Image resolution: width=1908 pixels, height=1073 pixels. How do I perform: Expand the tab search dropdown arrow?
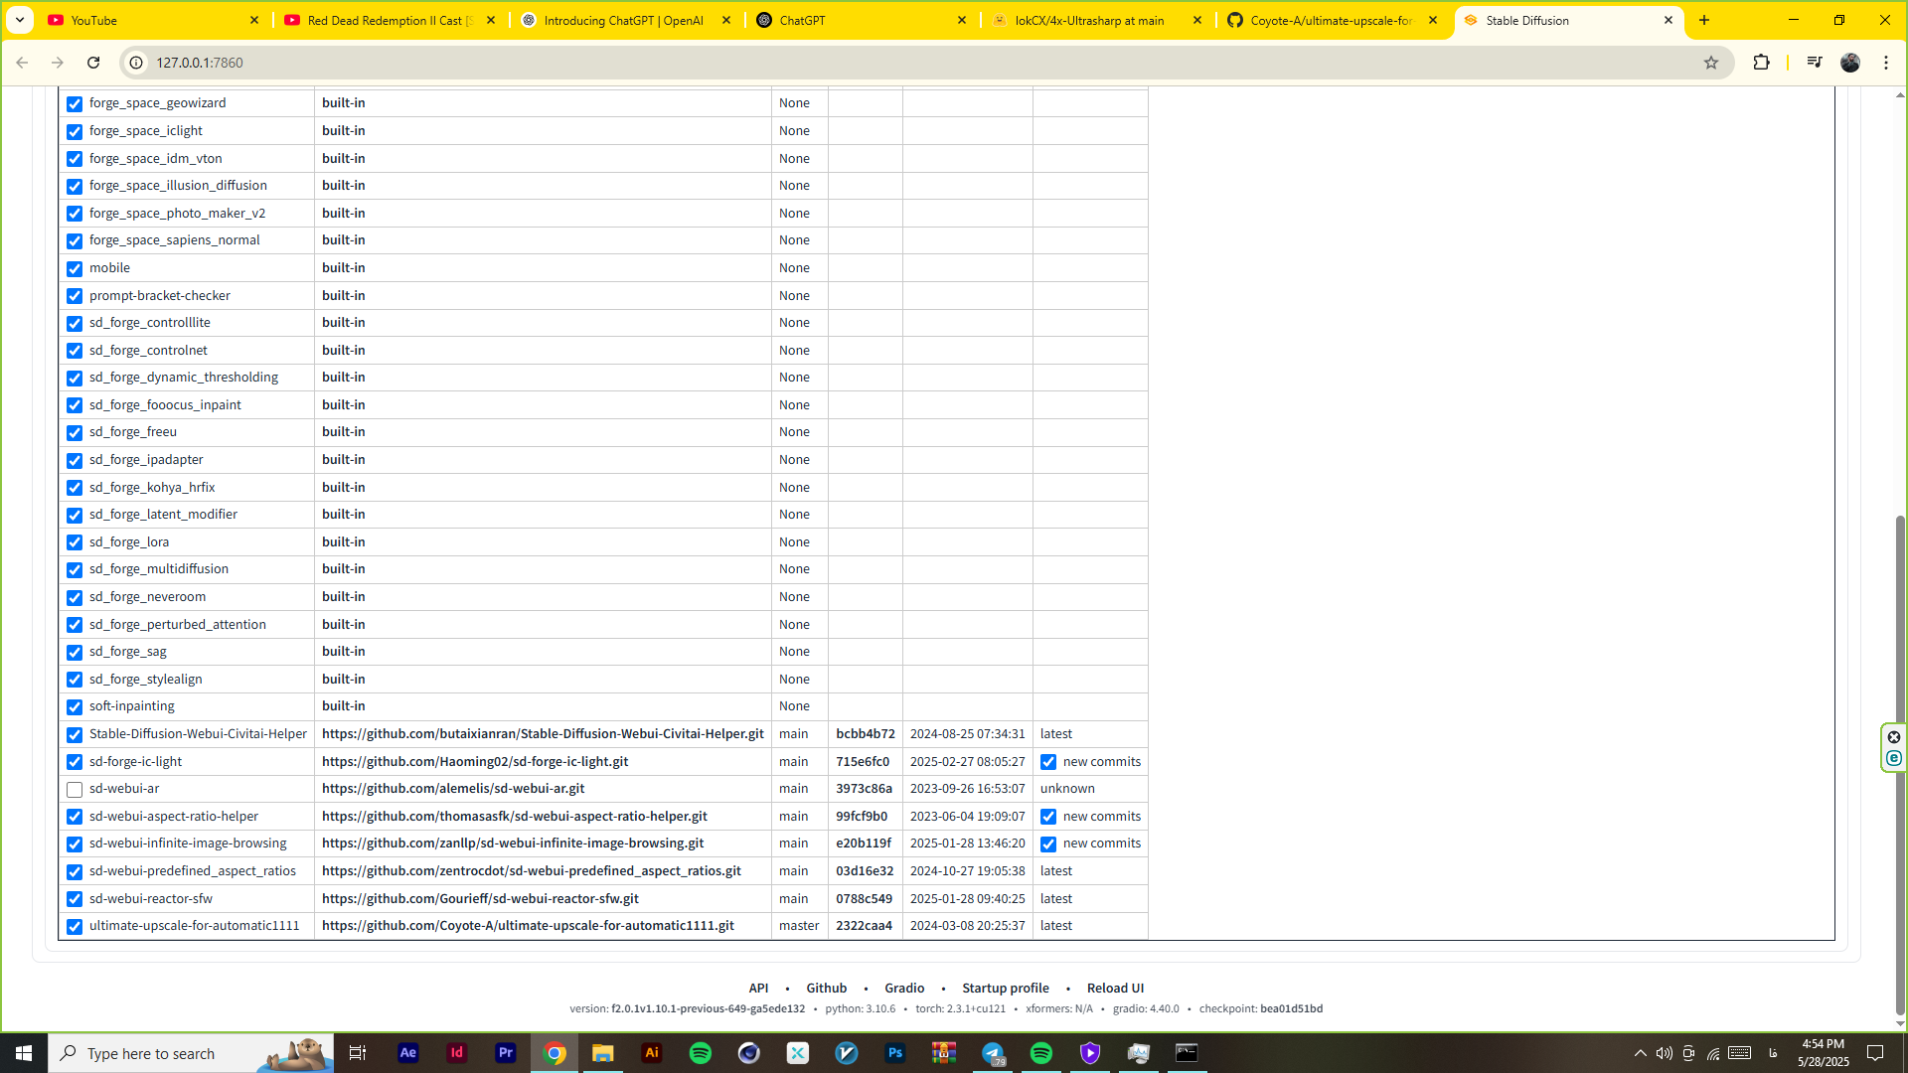tap(19, 20)
